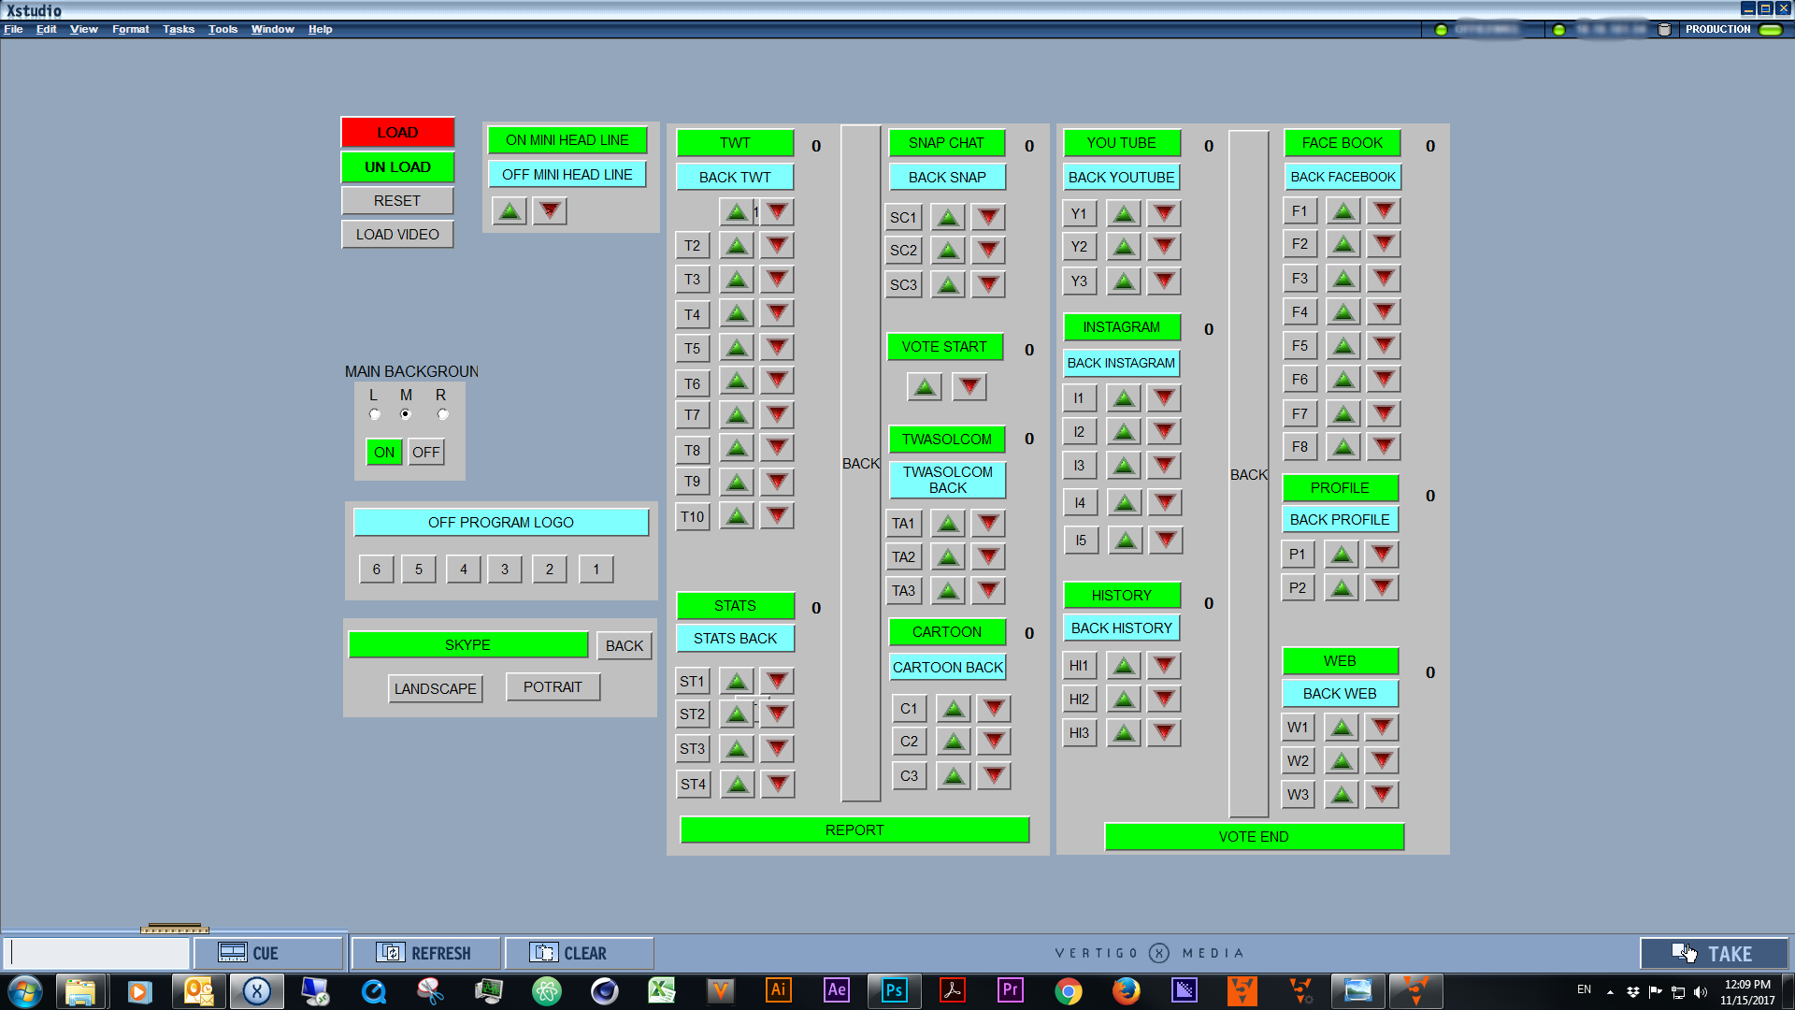Open the Edit menu

tap(46, 30)
